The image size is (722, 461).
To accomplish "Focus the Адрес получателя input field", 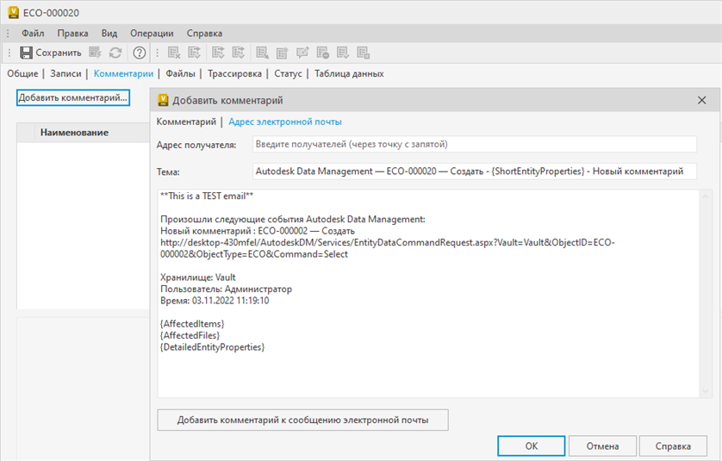I will [x=475, y=144].
